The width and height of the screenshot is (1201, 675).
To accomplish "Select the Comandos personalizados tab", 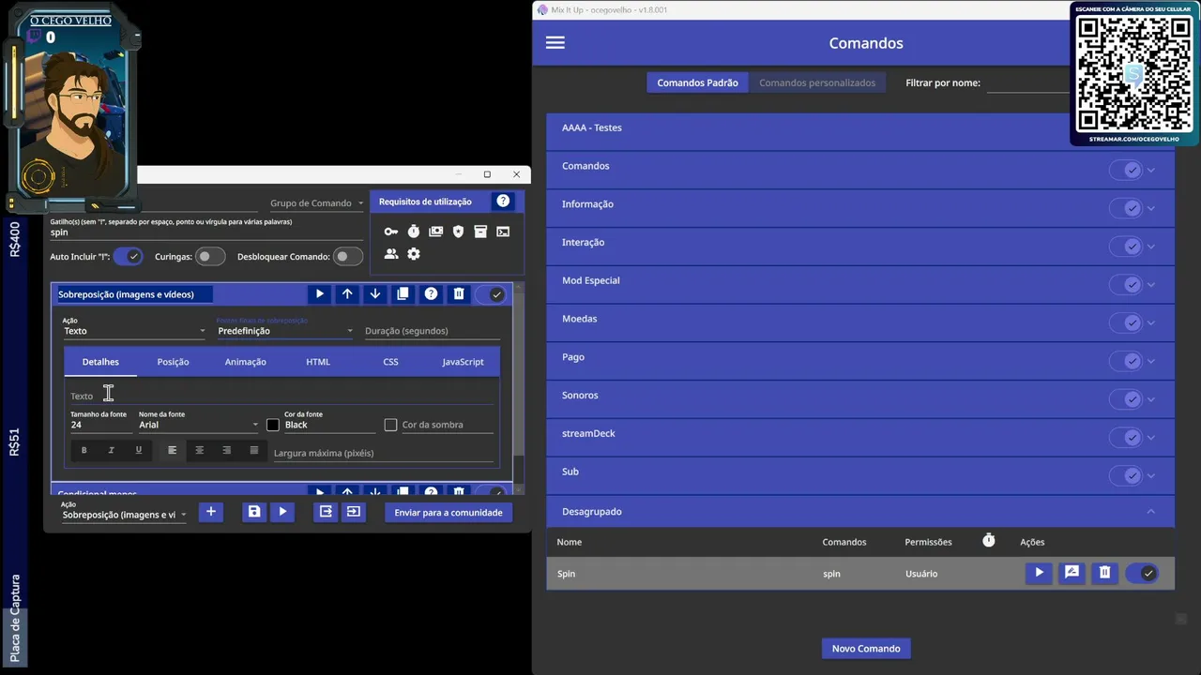I will point(817,82).
